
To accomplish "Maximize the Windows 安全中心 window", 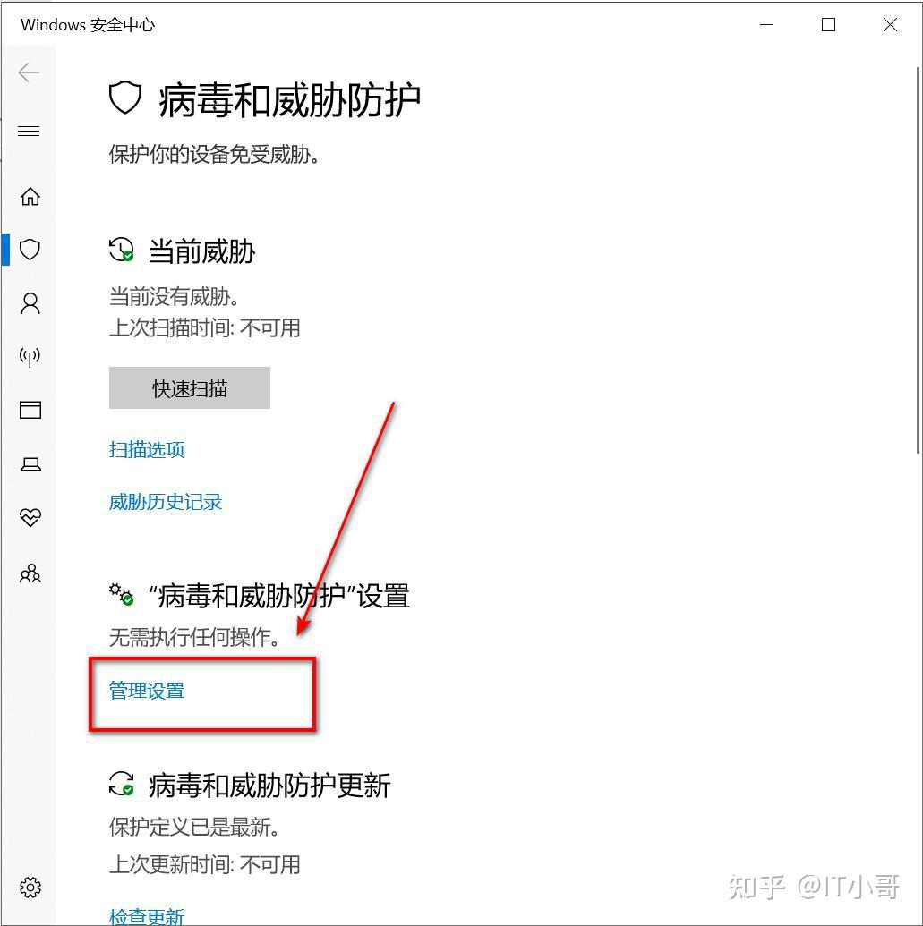I will pos(828,25).
